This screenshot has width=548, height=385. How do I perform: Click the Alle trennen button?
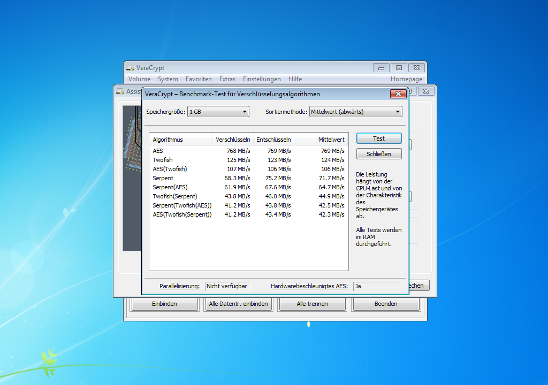click(312, 304)
